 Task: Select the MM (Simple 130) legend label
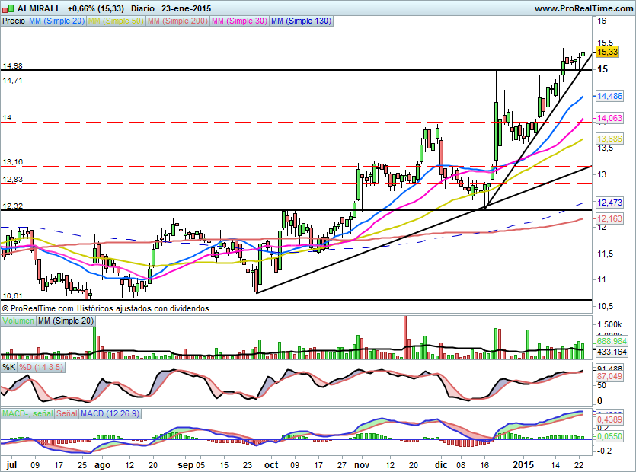pyautogui.click(x=301, y=21)
